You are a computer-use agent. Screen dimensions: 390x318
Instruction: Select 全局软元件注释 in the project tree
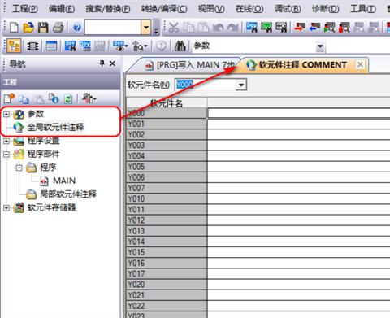[55, 127]
